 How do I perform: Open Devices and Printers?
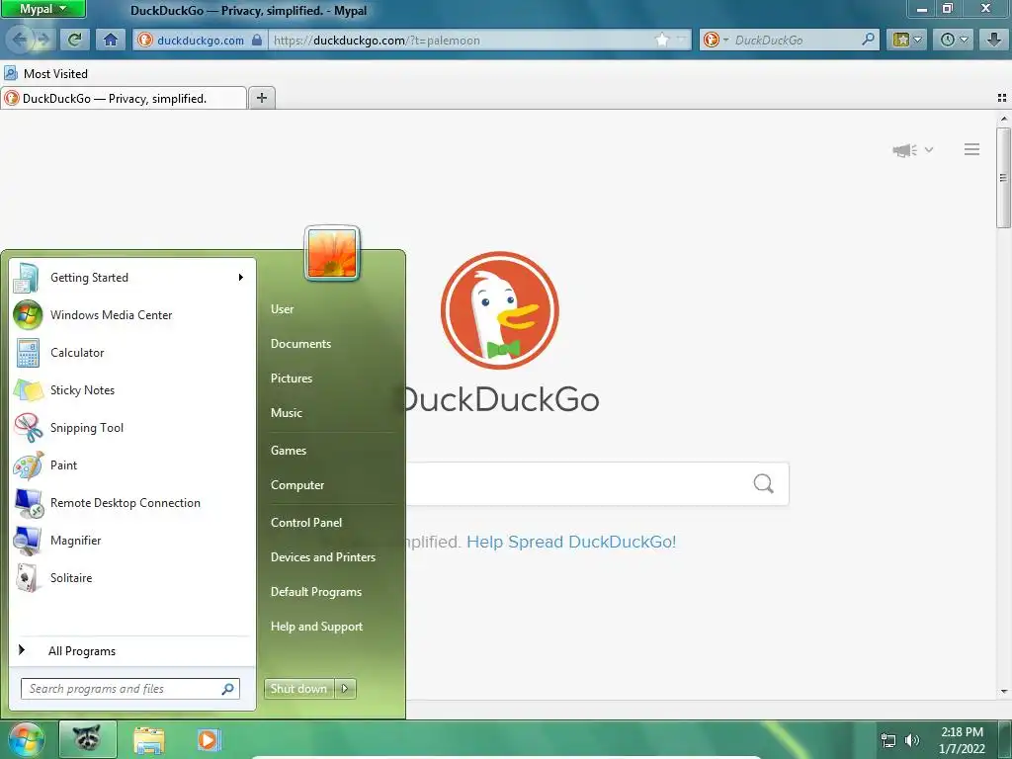(323, 557)
